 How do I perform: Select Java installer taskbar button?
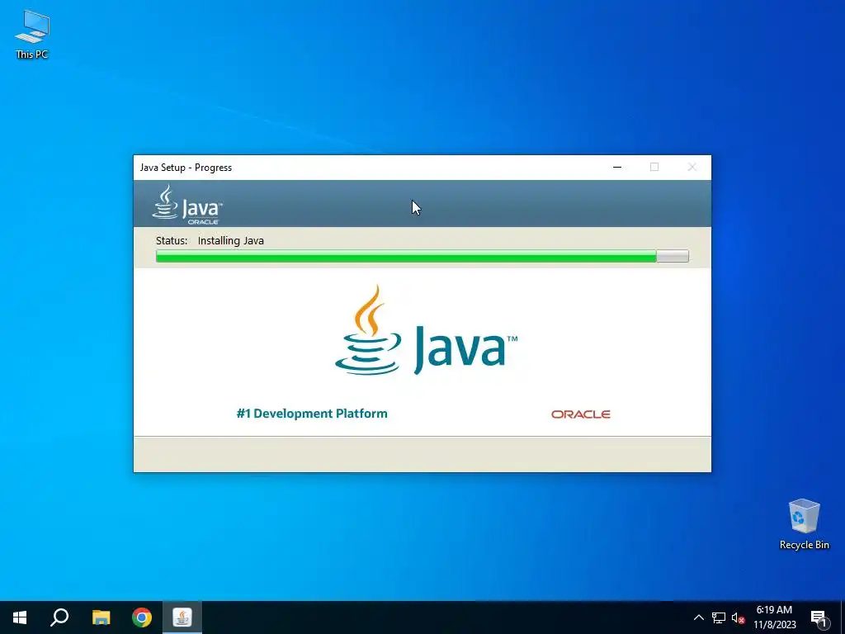coord(182,617)
